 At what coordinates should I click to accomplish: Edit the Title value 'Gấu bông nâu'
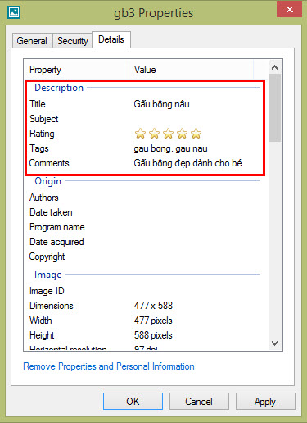click(161, 104)
